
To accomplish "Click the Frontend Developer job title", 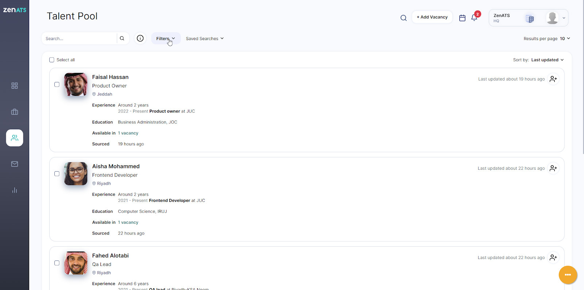I will tap(115, 175).
